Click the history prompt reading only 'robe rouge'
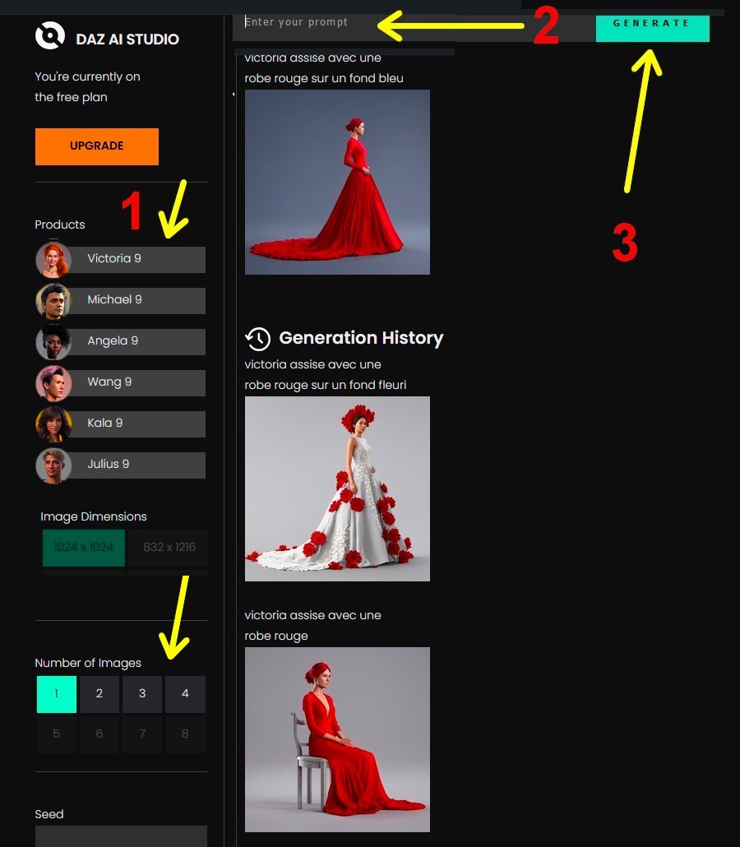Image resolution: width=740 pixels, height=847 pixels. pos(276,636)
